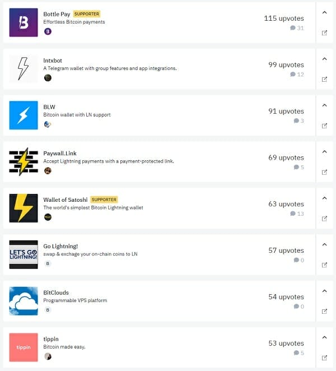The image size is (336, 371).
Task: Click Paywall.Link brick wall logo
Action: coord(24,161)
